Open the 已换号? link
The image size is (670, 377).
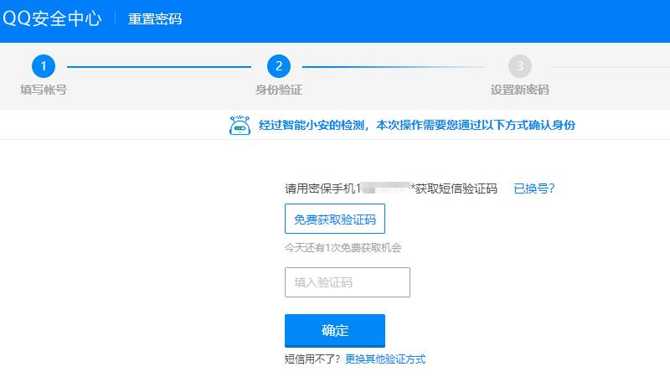point(534,188)
